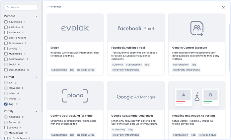This screenshot has height=140, width=231.
Task: Click the Evolok logo thumbnail
Action: pyautogui.click(x=75, y=28)
